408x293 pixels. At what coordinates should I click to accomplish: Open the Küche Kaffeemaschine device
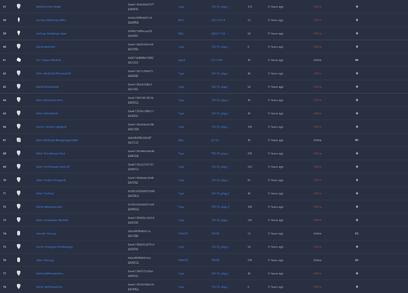[x=50, y=274]
